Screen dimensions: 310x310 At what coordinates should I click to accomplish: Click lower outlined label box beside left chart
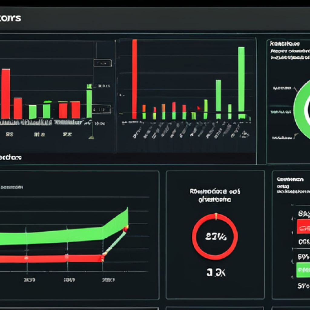point(101,109)
